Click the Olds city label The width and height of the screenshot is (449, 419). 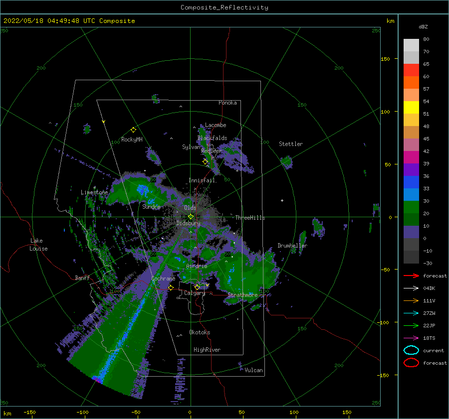190,208
